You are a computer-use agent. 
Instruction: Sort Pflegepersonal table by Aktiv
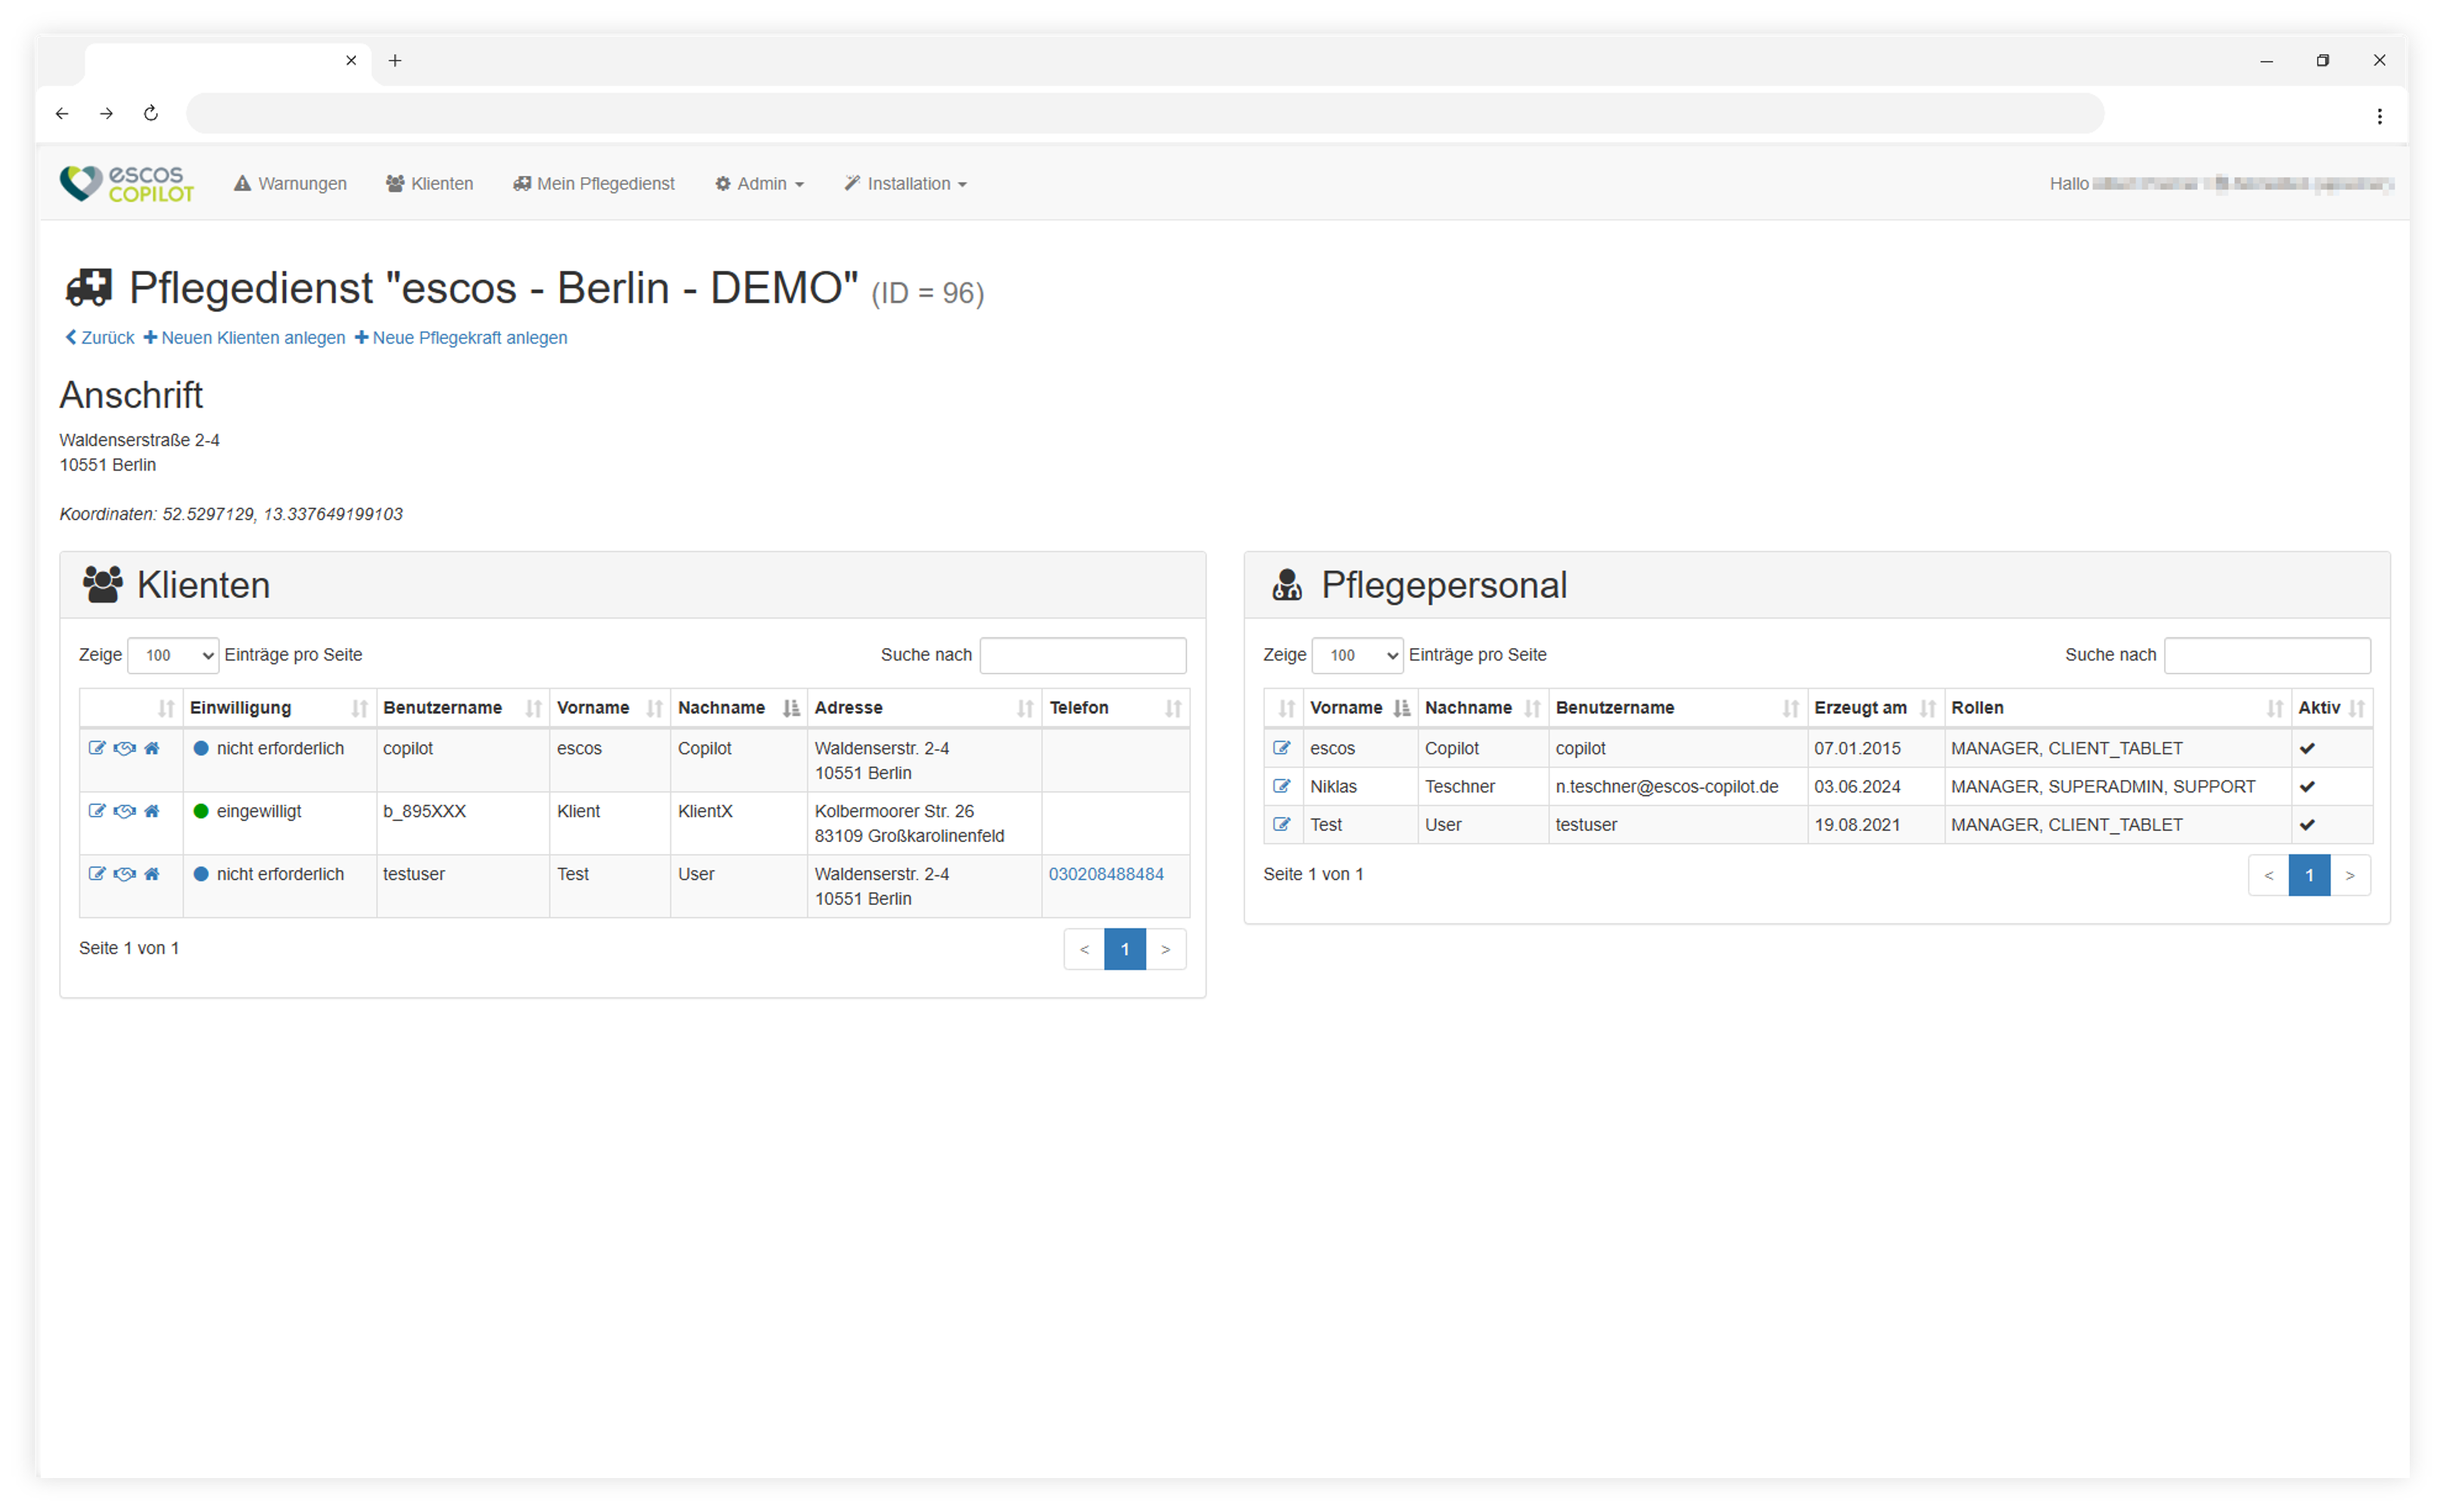point(2332,708)
